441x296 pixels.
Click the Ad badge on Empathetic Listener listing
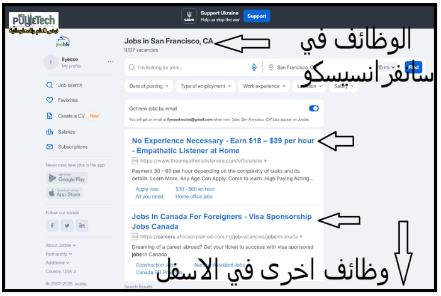(x=135, y=161)
